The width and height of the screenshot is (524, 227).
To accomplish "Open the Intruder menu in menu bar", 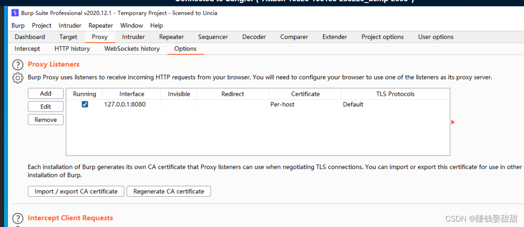I will (70, 26).
